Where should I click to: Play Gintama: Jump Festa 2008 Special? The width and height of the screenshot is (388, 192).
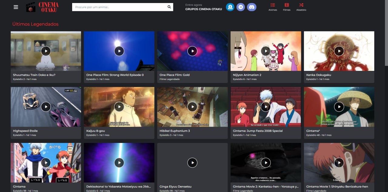(x=266, y=107)
